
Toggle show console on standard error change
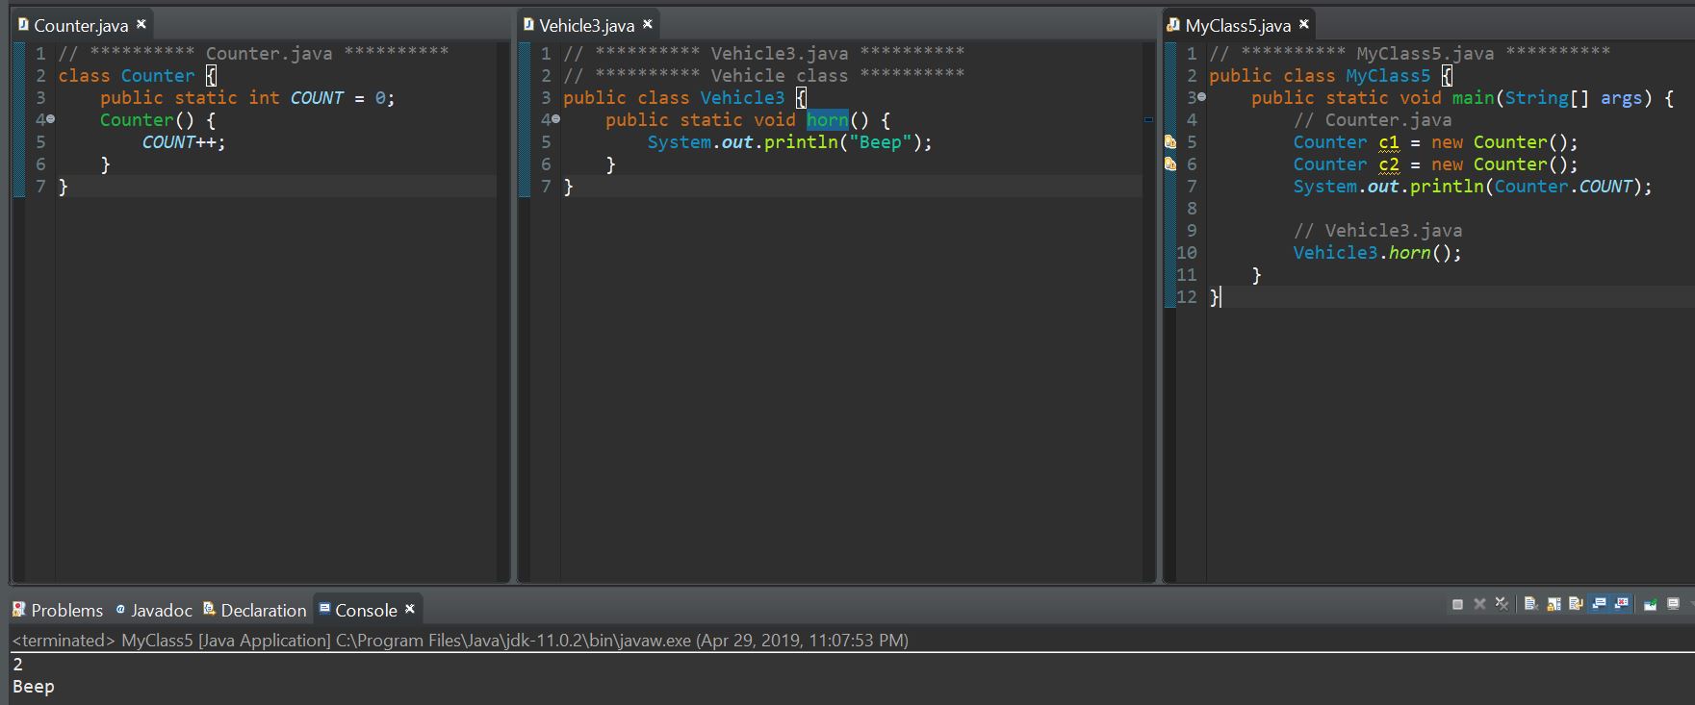click(x=1622, y=604)
